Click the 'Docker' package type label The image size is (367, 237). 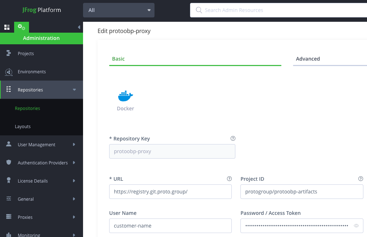click(x=125, y=109)
